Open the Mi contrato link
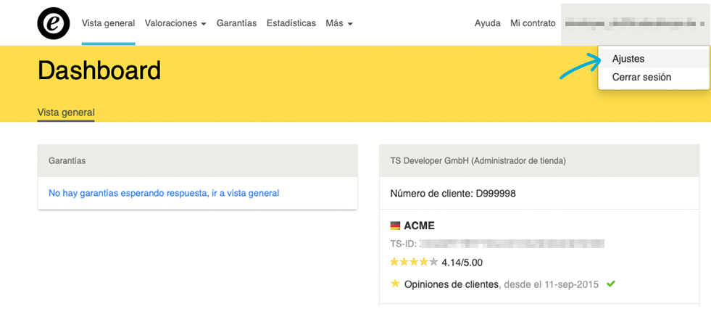711x309 pixels. 533,23
